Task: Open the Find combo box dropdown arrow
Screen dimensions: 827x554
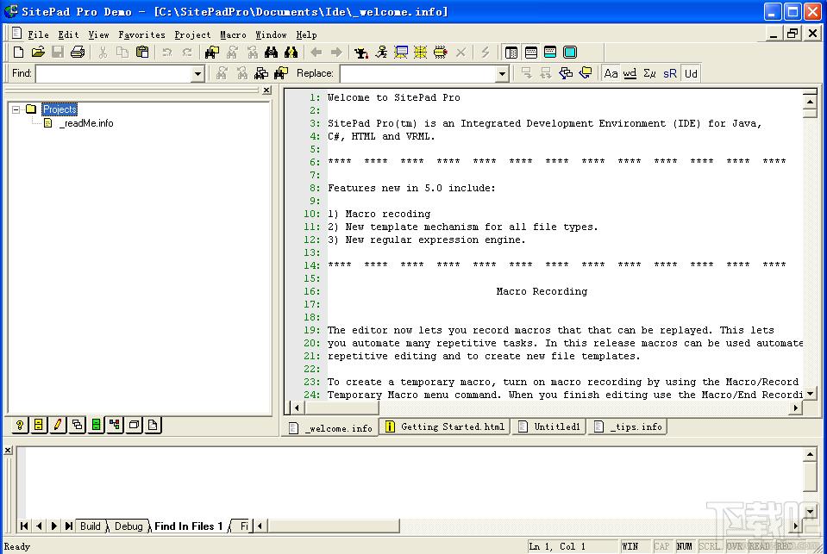Action: pos(197,74)
